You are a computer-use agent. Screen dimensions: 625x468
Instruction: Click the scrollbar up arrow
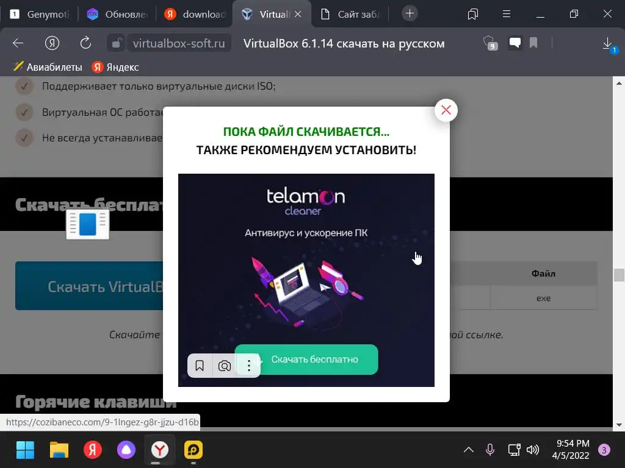pos(619,83)
